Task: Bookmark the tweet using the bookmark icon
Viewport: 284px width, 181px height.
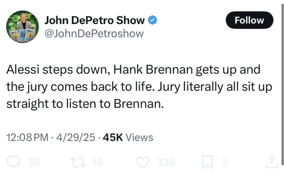Action: pos(207,162)
